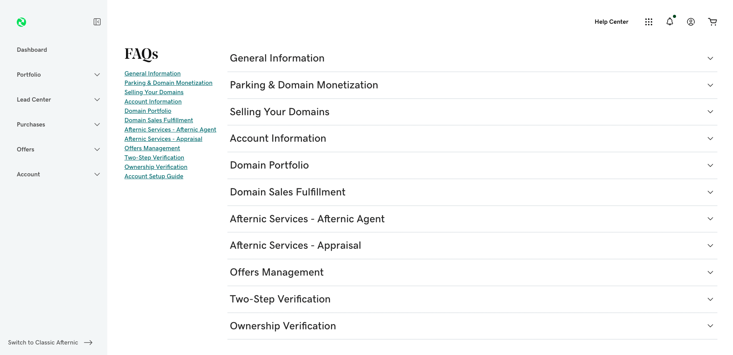Collapse the left navigation sidebar

pyautogui.click(x=97, y=22)
